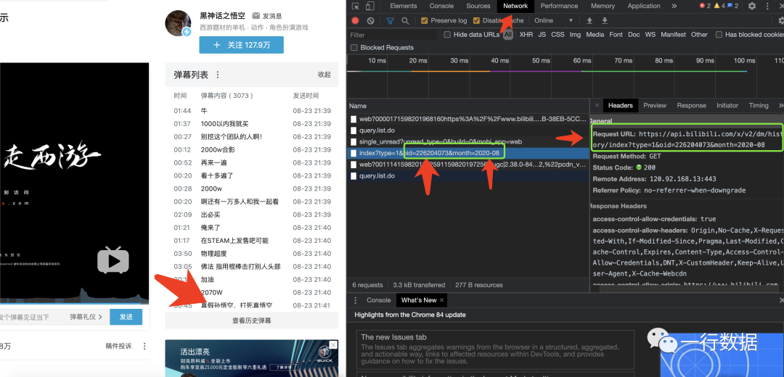Image resolution: width=784 pixels, height=377 pixels.
Task: Enable Hide data URLs checkbox
Action: 447,35
